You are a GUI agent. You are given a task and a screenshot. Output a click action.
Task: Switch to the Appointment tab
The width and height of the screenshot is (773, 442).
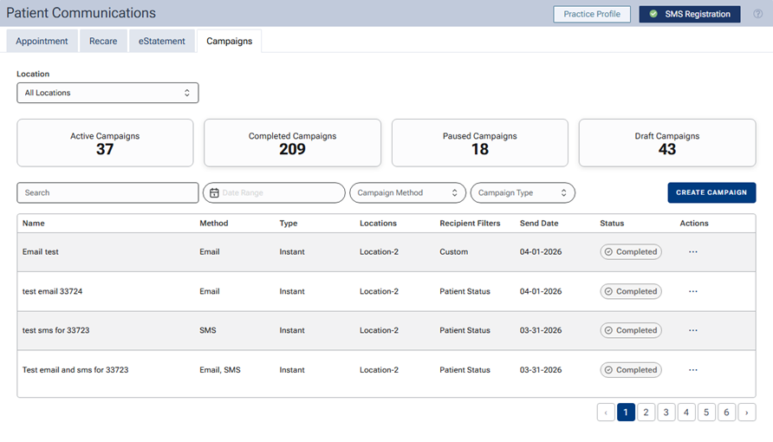click(x=42, y=42)
